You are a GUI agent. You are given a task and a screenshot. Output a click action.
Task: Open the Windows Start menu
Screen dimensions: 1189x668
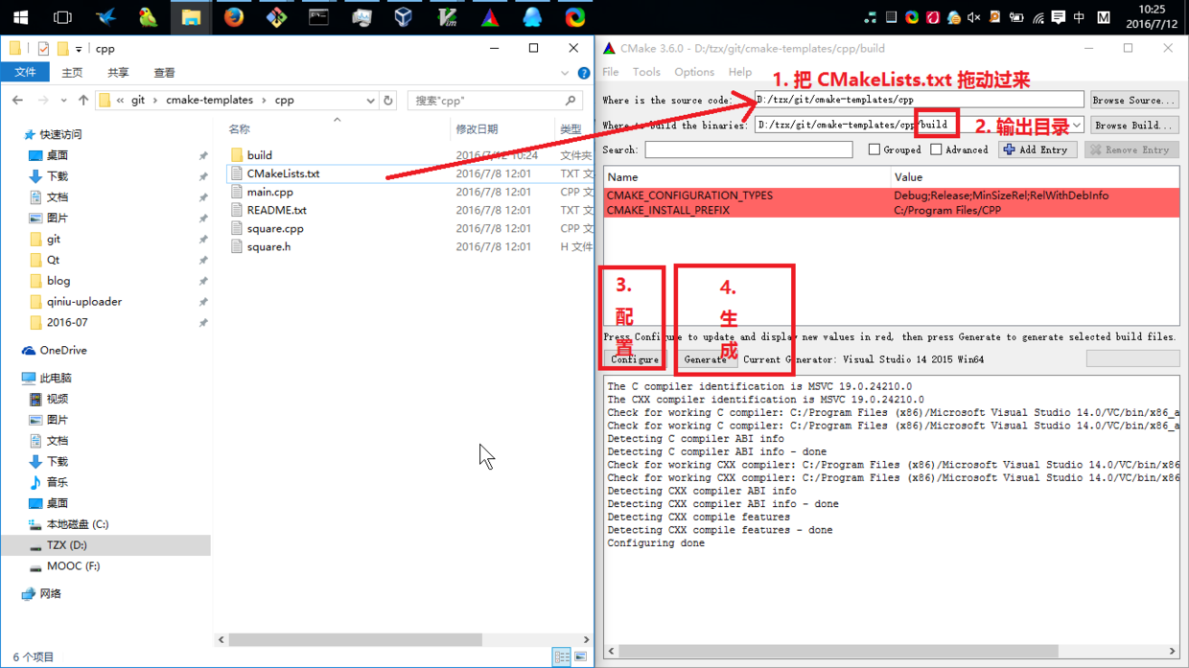pos(20,17)
